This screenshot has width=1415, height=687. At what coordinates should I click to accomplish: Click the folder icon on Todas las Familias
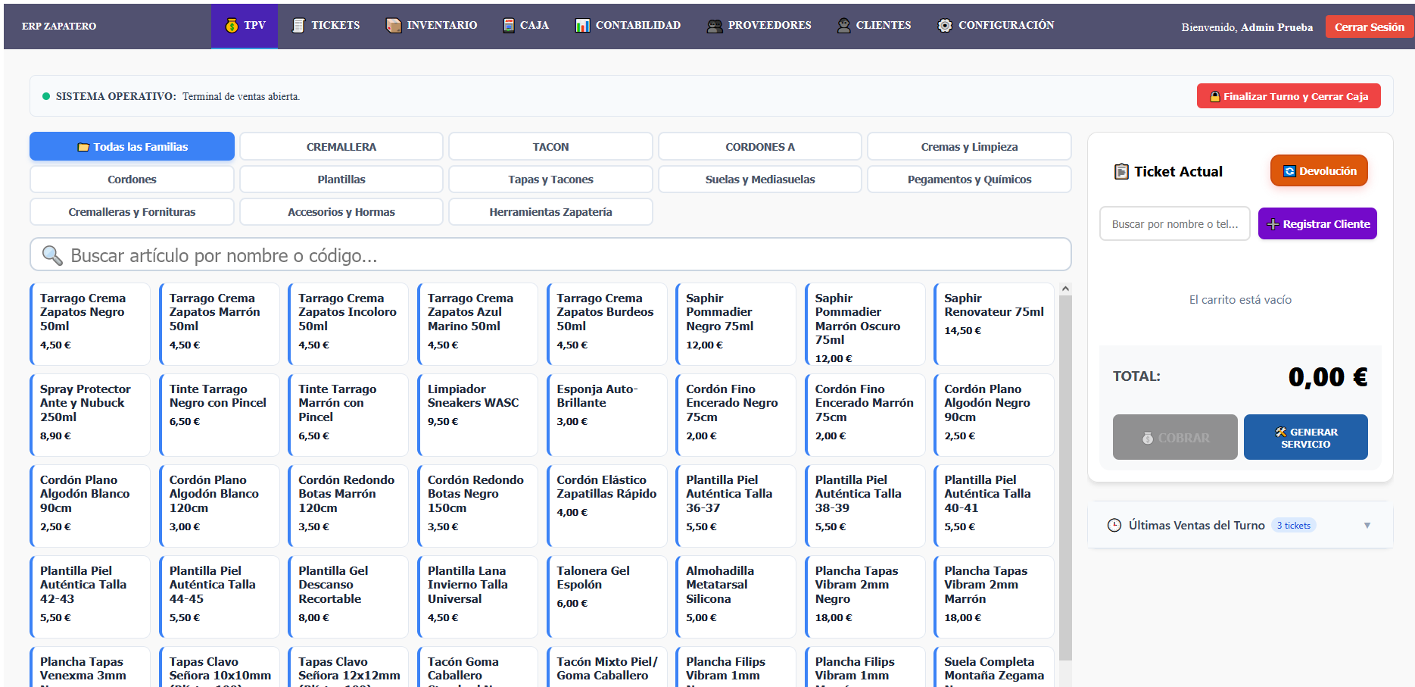[83, 147]
